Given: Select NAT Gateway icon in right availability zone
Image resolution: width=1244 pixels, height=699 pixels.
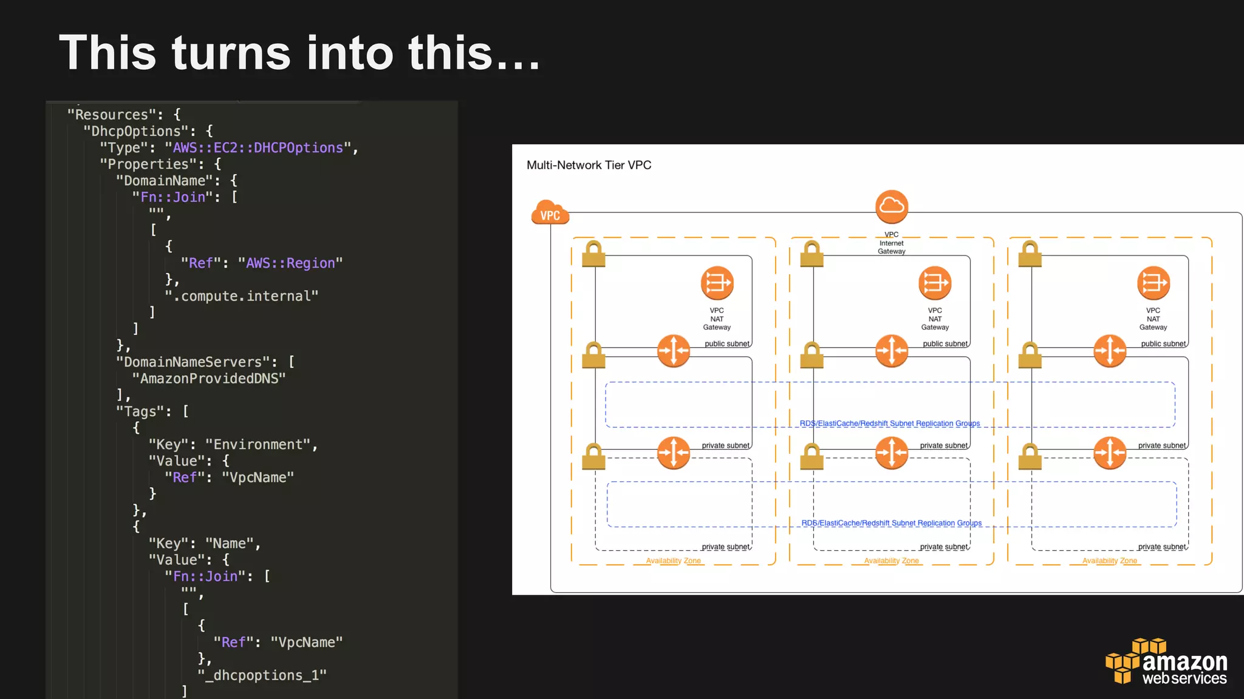Looking at the screenshot, I should 1153,283.
